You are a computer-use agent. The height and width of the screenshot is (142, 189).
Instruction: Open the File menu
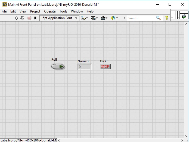click(x=4, y=11)
